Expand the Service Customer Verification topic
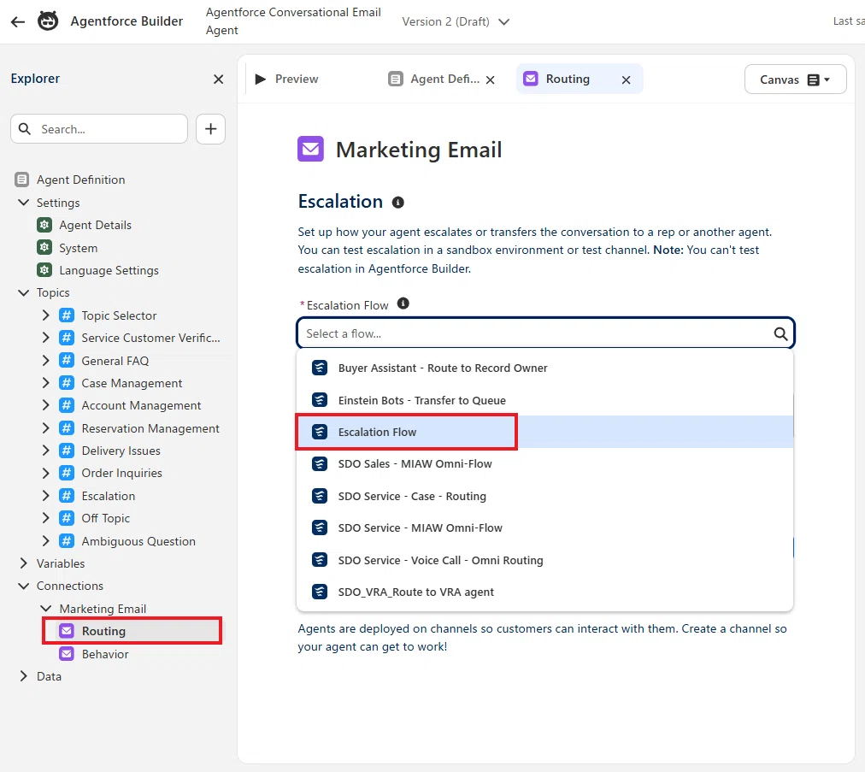 (46, 338)
